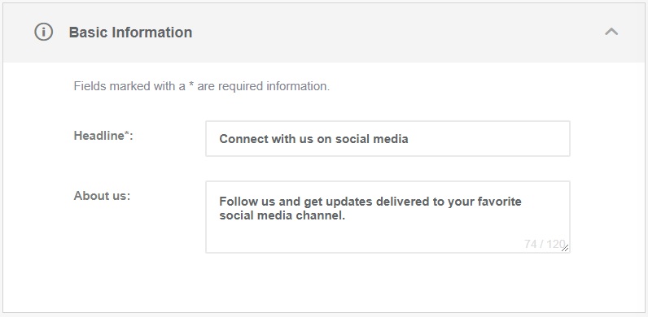The image size is (648, 317).
Task: Click the Headline* field label
Action: [x=103, y=136]
